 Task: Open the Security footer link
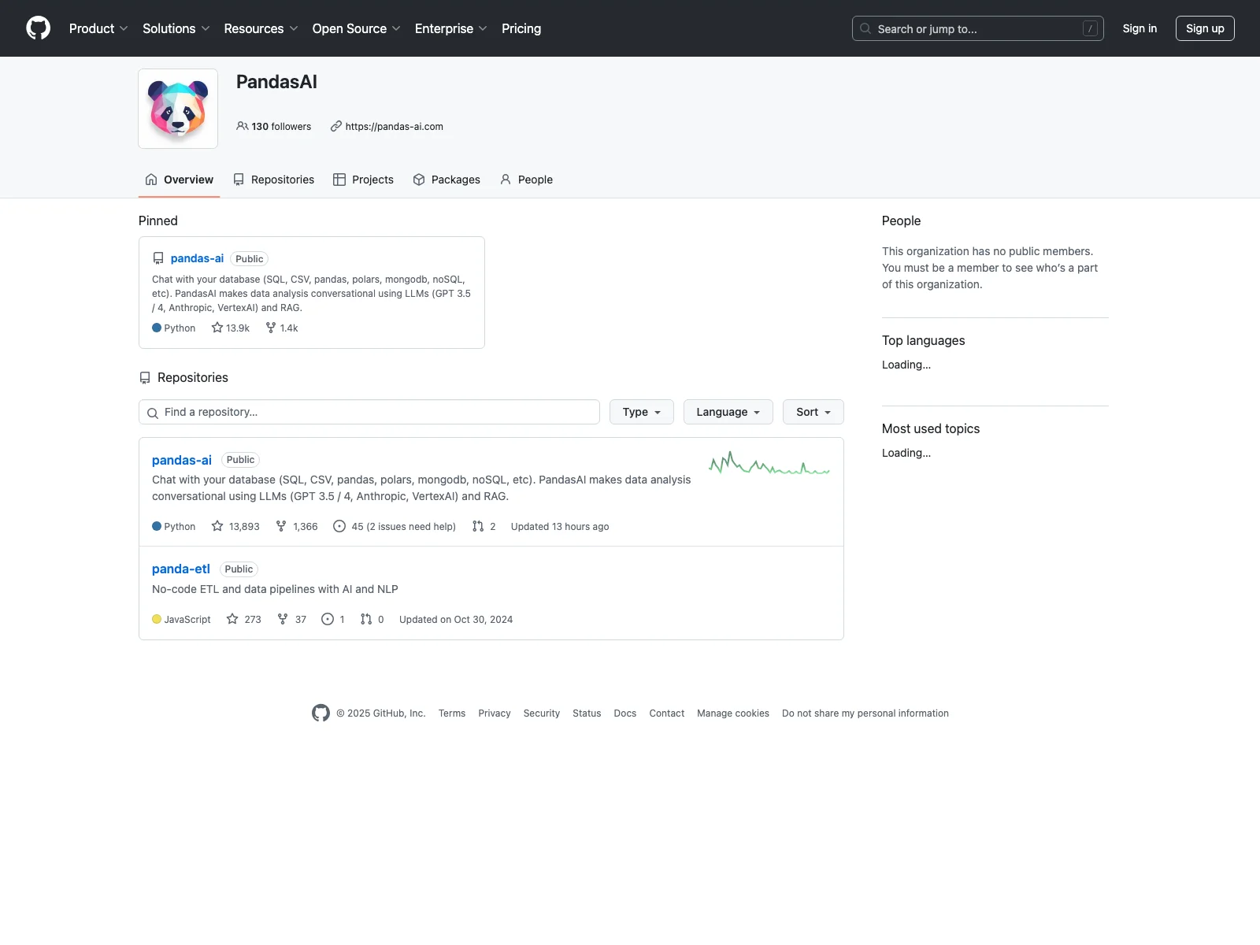tap(542, 713)
